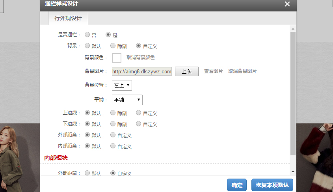Image resolution: width=333 pixels, height=192 pixels.
Task: Click the 背景图片 URL input field
Action: [142, 71]
